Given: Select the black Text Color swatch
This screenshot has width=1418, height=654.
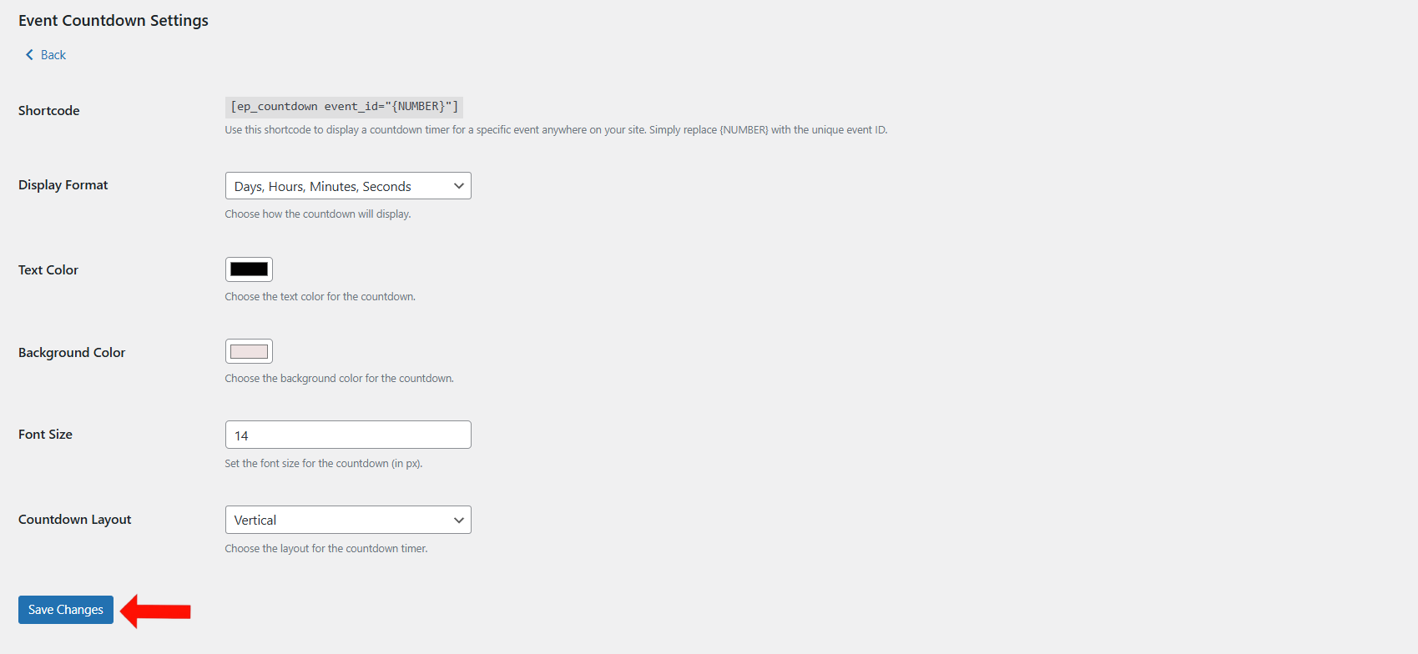Looking at the screenshot, I should coord(249,269).
